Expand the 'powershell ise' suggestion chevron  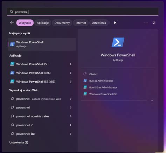tap(71, 134)
